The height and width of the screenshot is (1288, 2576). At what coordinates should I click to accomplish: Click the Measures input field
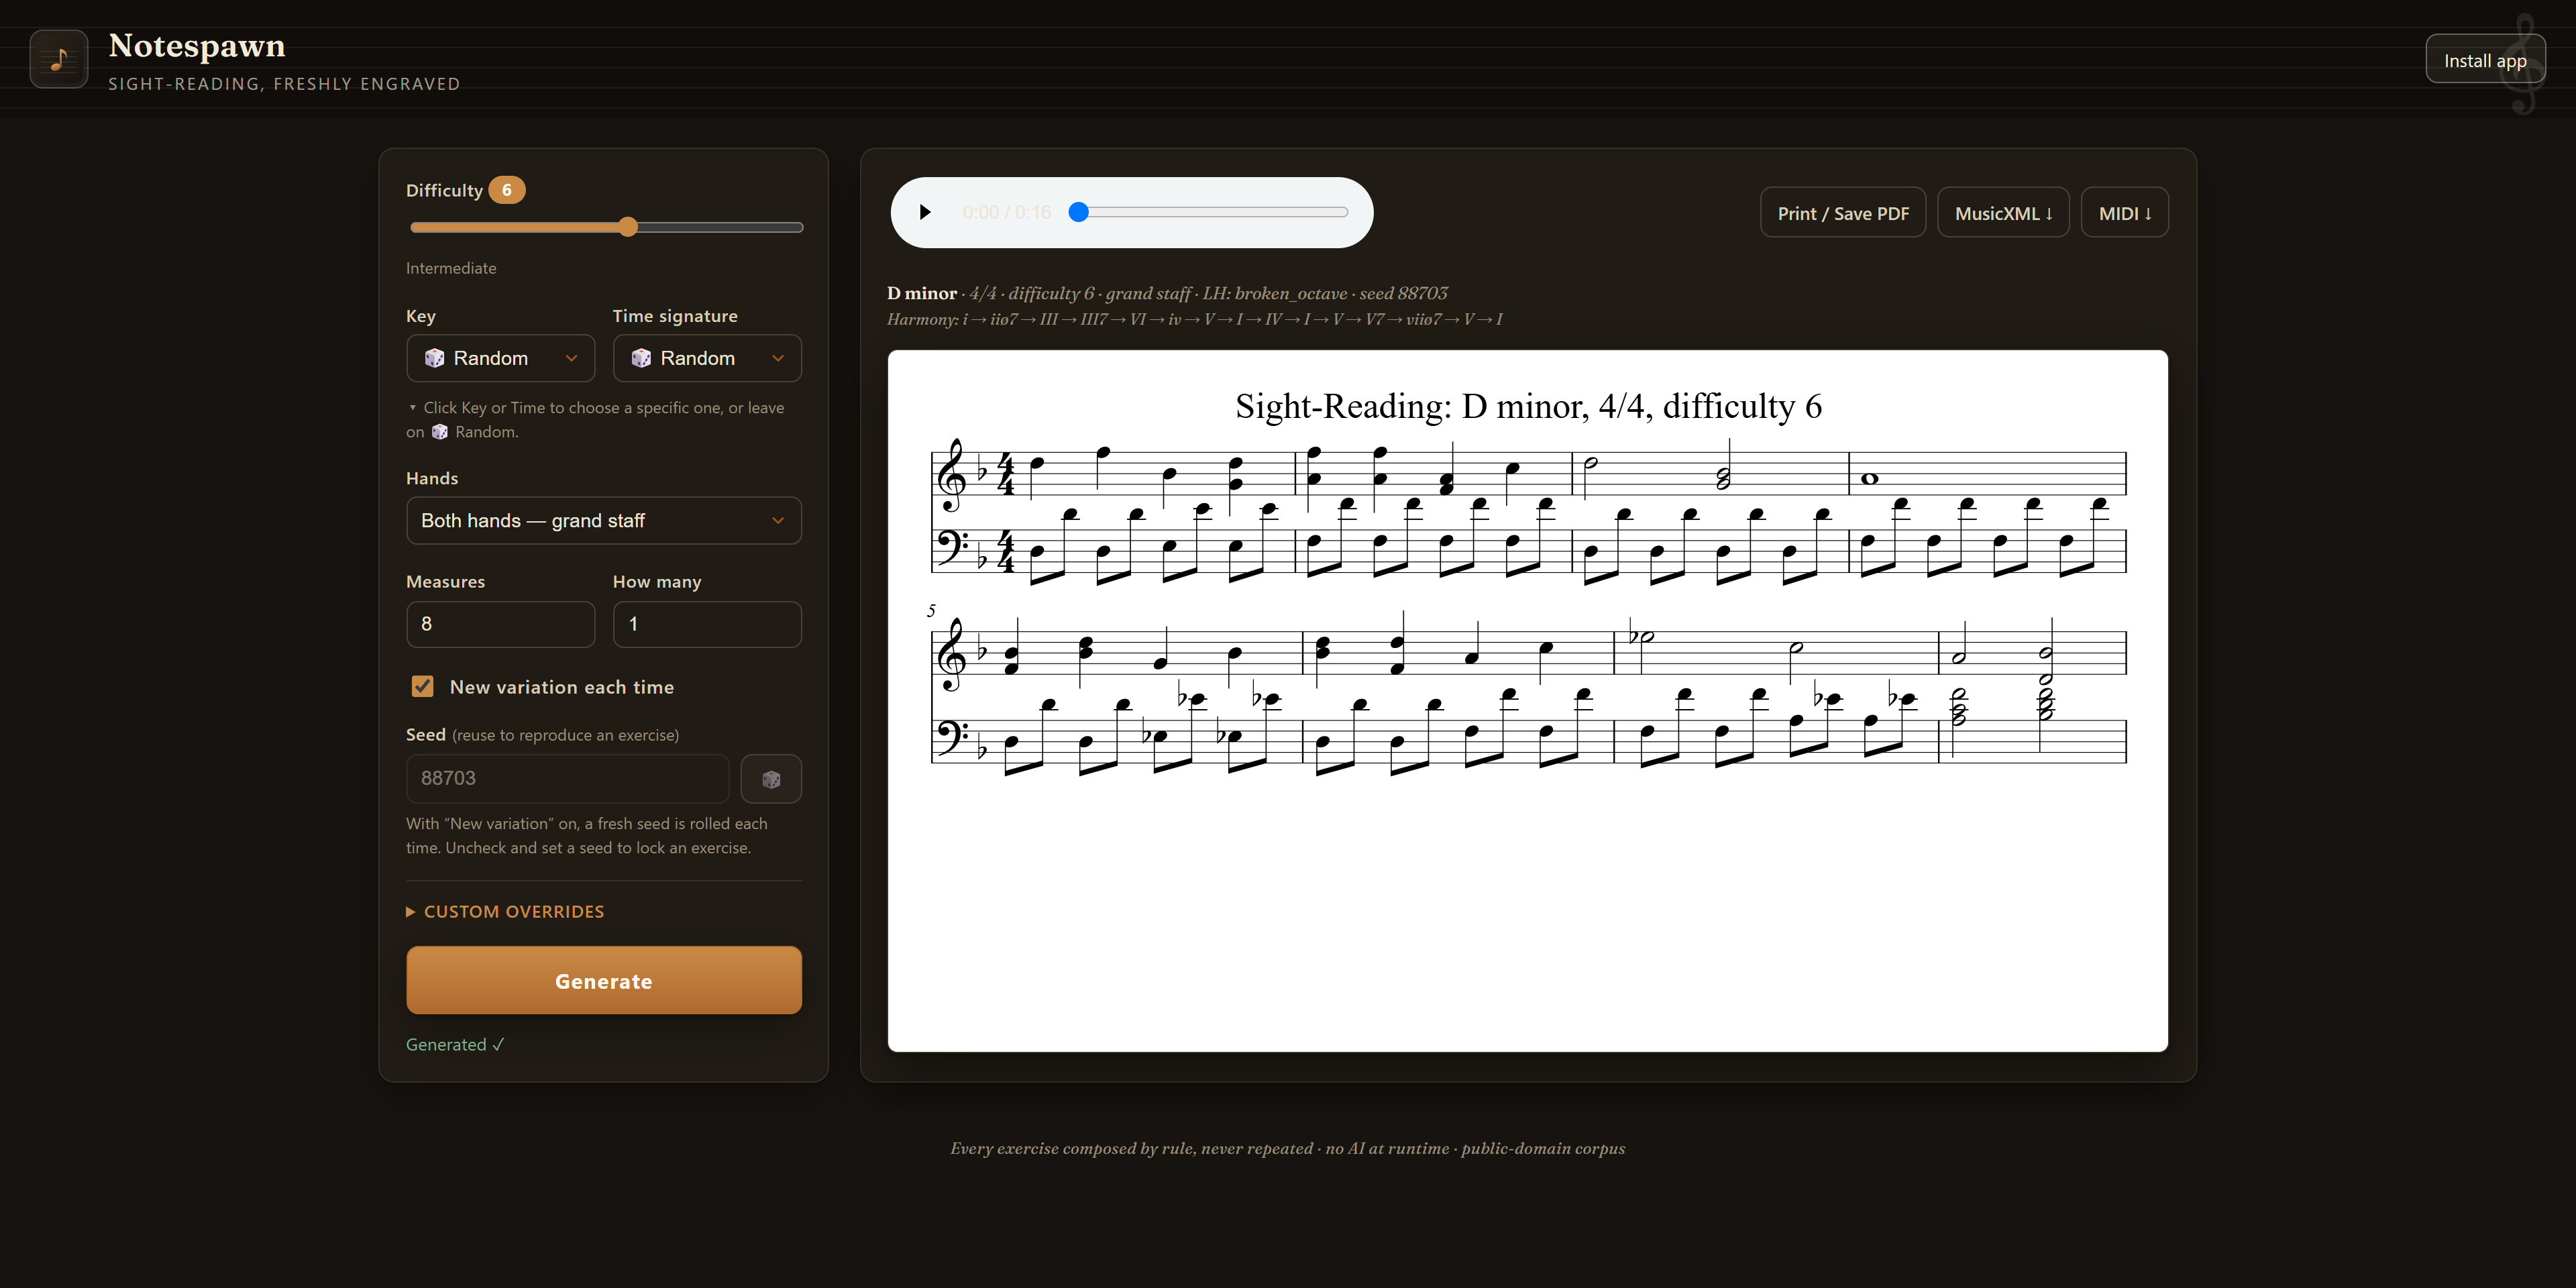501,624
